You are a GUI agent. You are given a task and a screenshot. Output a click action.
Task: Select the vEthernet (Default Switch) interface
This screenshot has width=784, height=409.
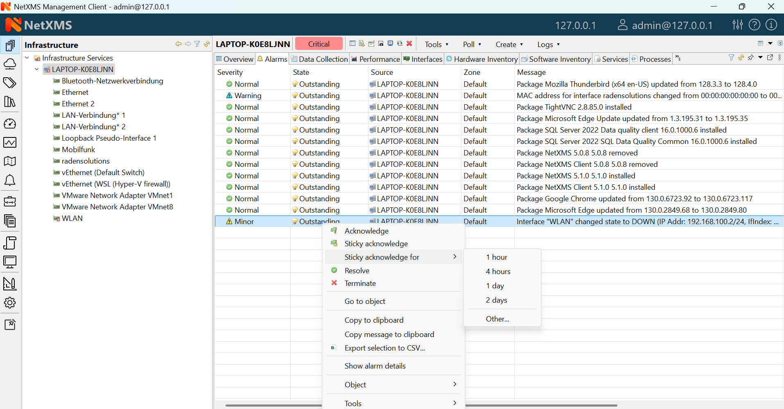tap(103, 173)
